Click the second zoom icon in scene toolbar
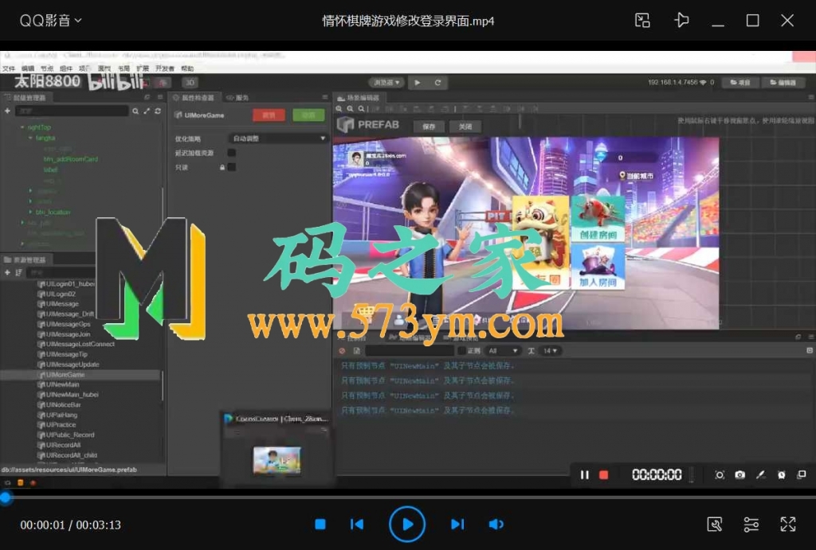This screenshot has height=550, width=816. pos(350,109)
